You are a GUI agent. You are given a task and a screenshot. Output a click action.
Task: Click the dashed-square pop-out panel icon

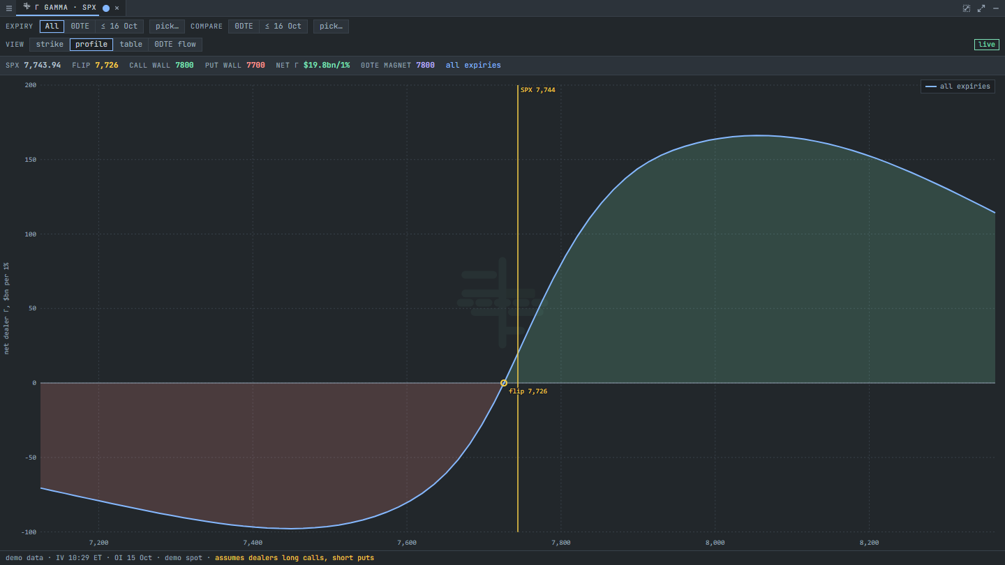[x=967, y=8]
